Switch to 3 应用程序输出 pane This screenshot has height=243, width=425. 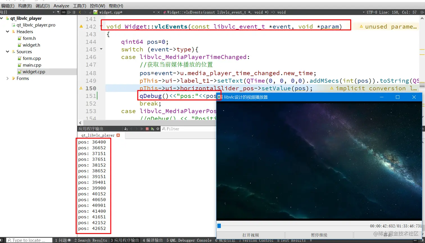pyautogui.click(x=125, y=240)
